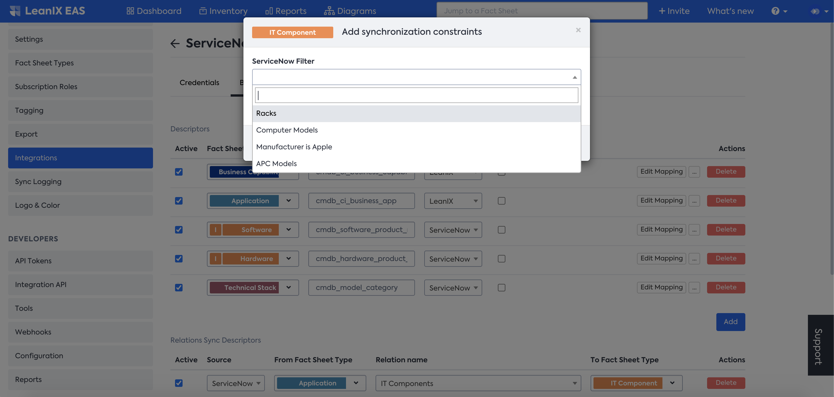Click the LeanIX EAS logo
The height and width of the screenshot is (397, 834).
coord(47,11)
